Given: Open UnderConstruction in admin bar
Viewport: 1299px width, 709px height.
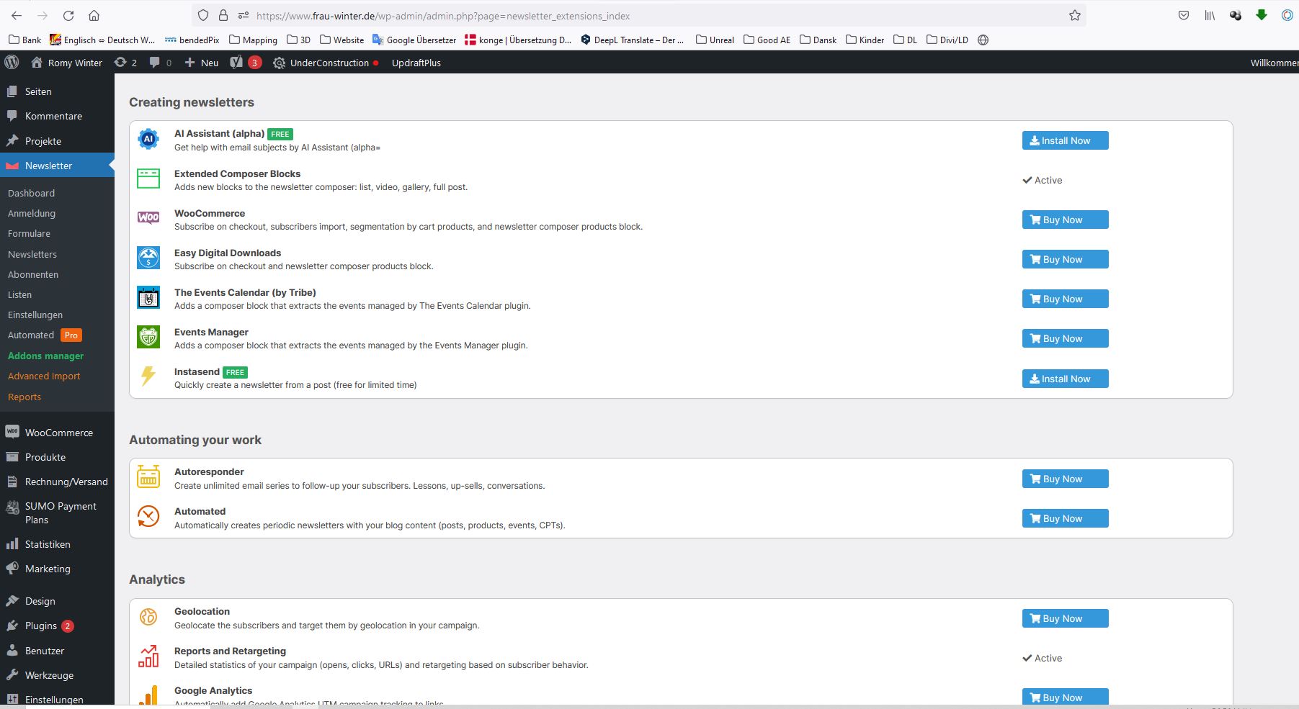Looking at the screenshot, I should (326, 63).
